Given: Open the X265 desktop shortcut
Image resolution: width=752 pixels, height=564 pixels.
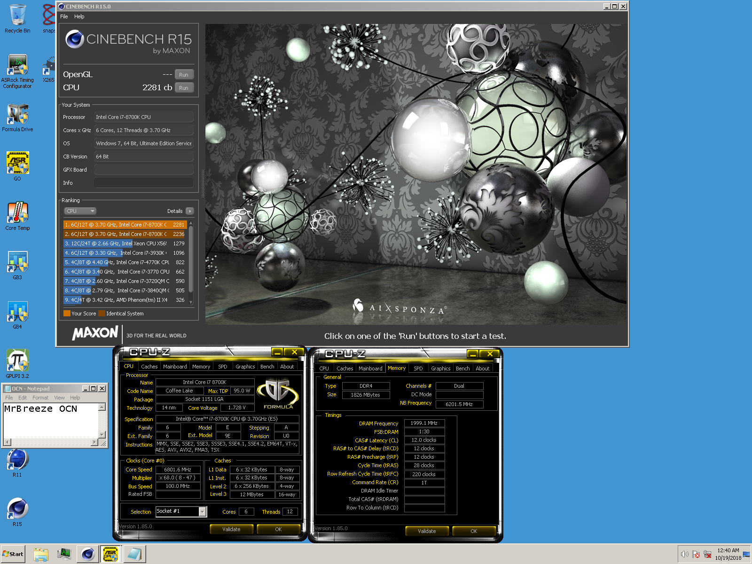Looking at the screenshot, I should (48, 70).
